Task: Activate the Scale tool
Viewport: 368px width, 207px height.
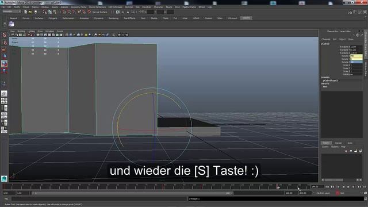Action: [4, 70]
